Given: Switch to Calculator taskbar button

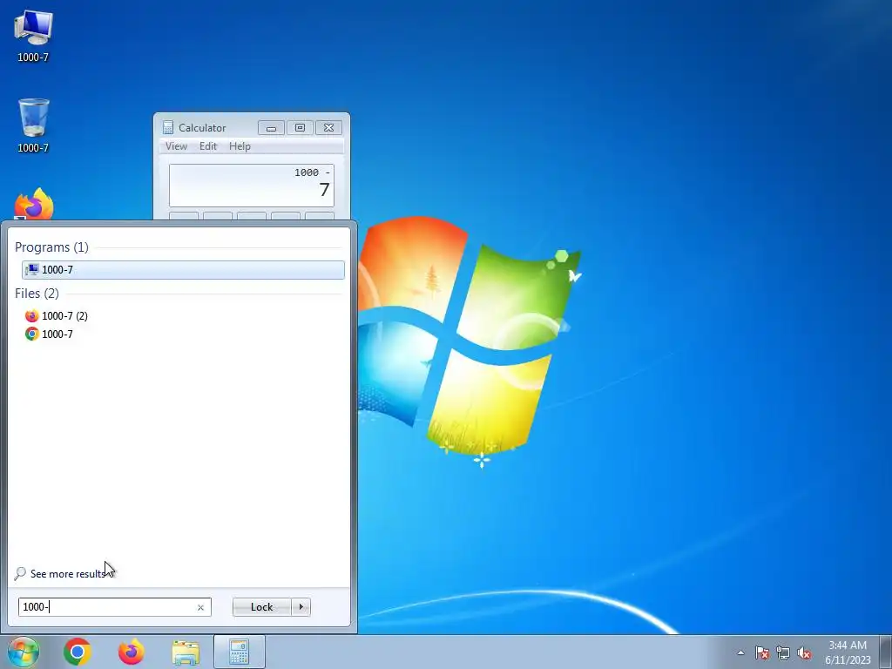Looking at the screenshot, I should coord(240,652).
